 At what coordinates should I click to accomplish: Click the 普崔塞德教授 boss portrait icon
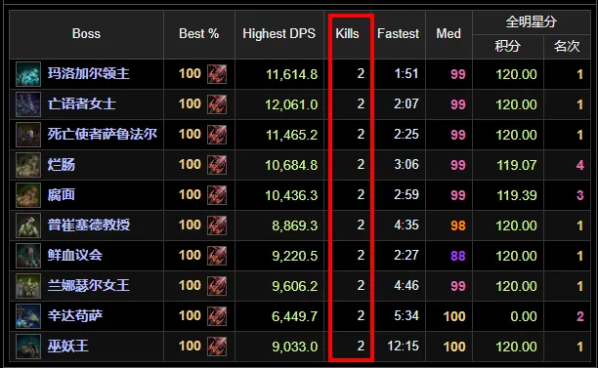click(x=27, y=225)
